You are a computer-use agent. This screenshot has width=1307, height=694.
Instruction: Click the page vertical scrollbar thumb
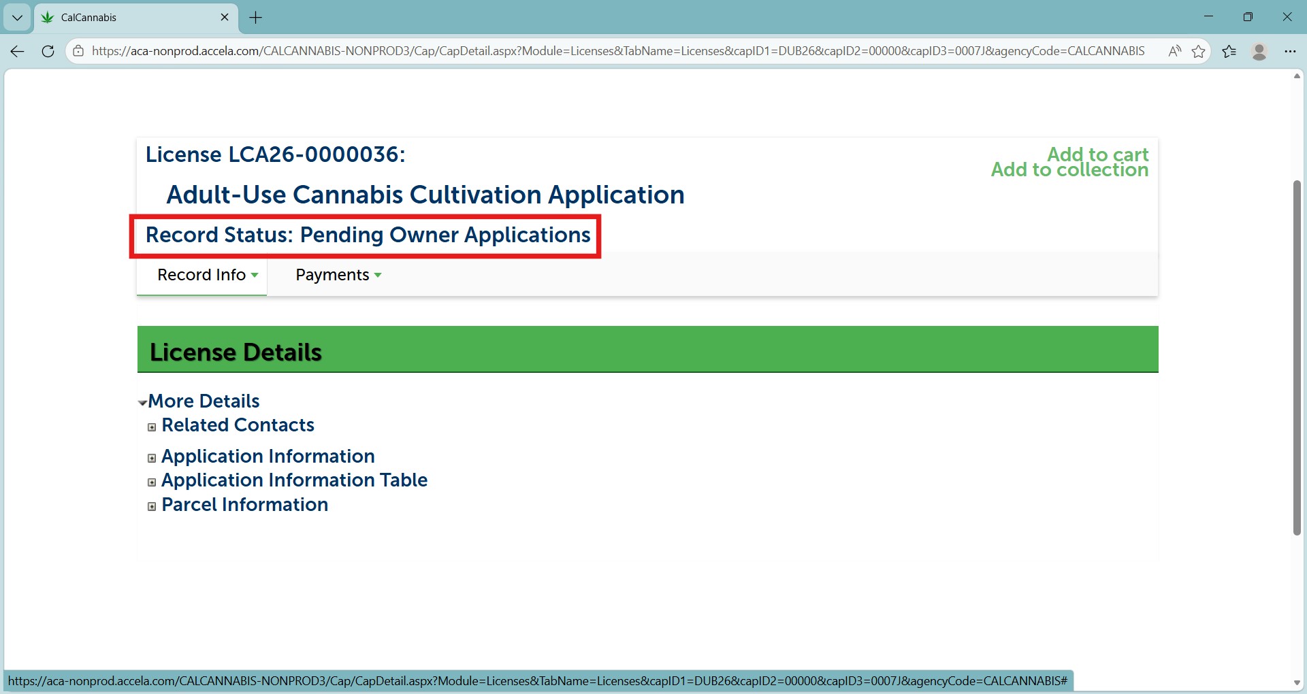[x=1297, y=358]
